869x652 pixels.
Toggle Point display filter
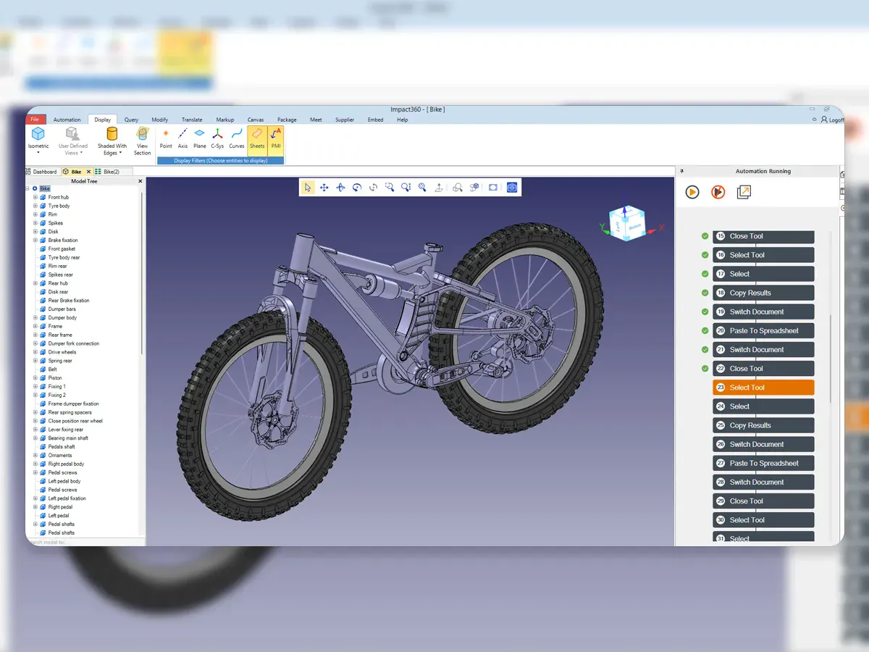tap(166, 138)
